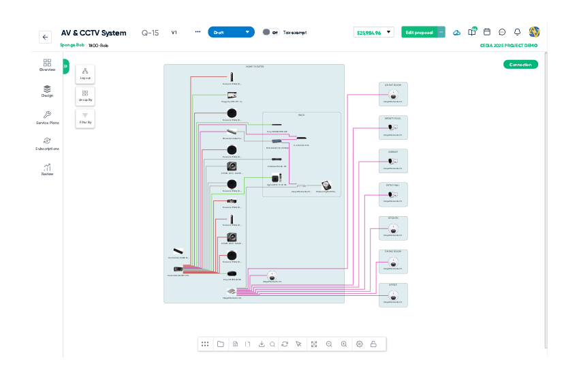Toggle the pointer select tool
This screenshot has width=579, height=375.
(298, 344)
